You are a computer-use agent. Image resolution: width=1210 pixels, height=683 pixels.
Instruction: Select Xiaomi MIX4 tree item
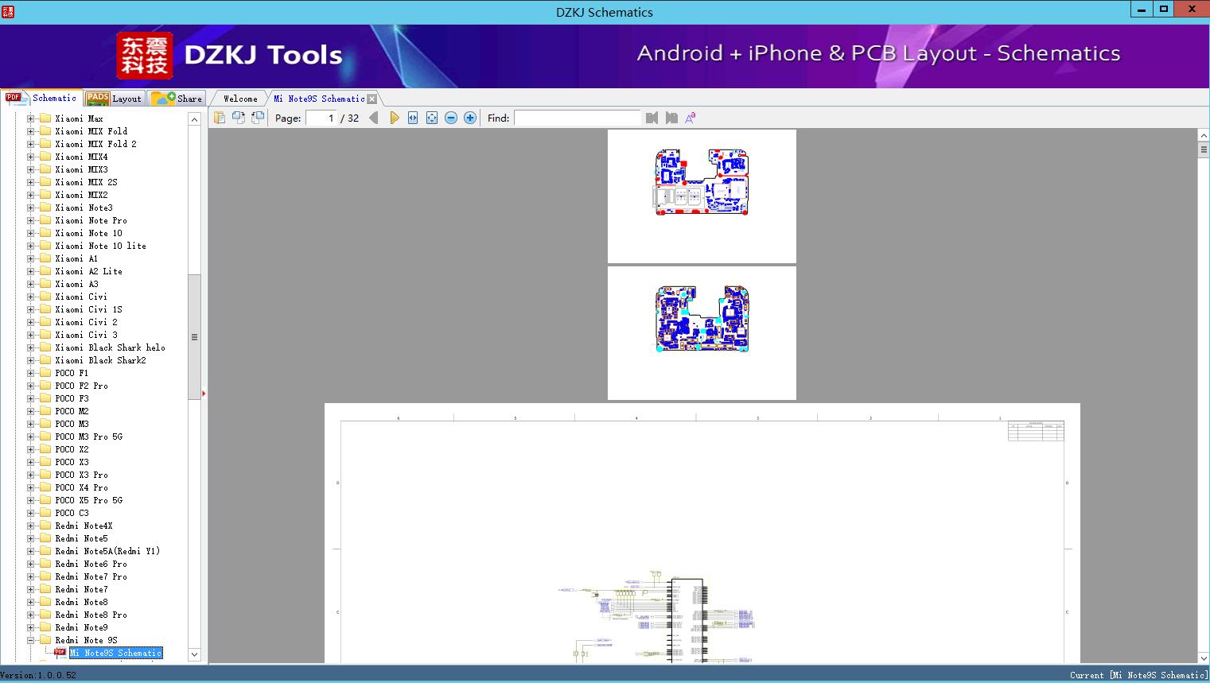[81, 157]
